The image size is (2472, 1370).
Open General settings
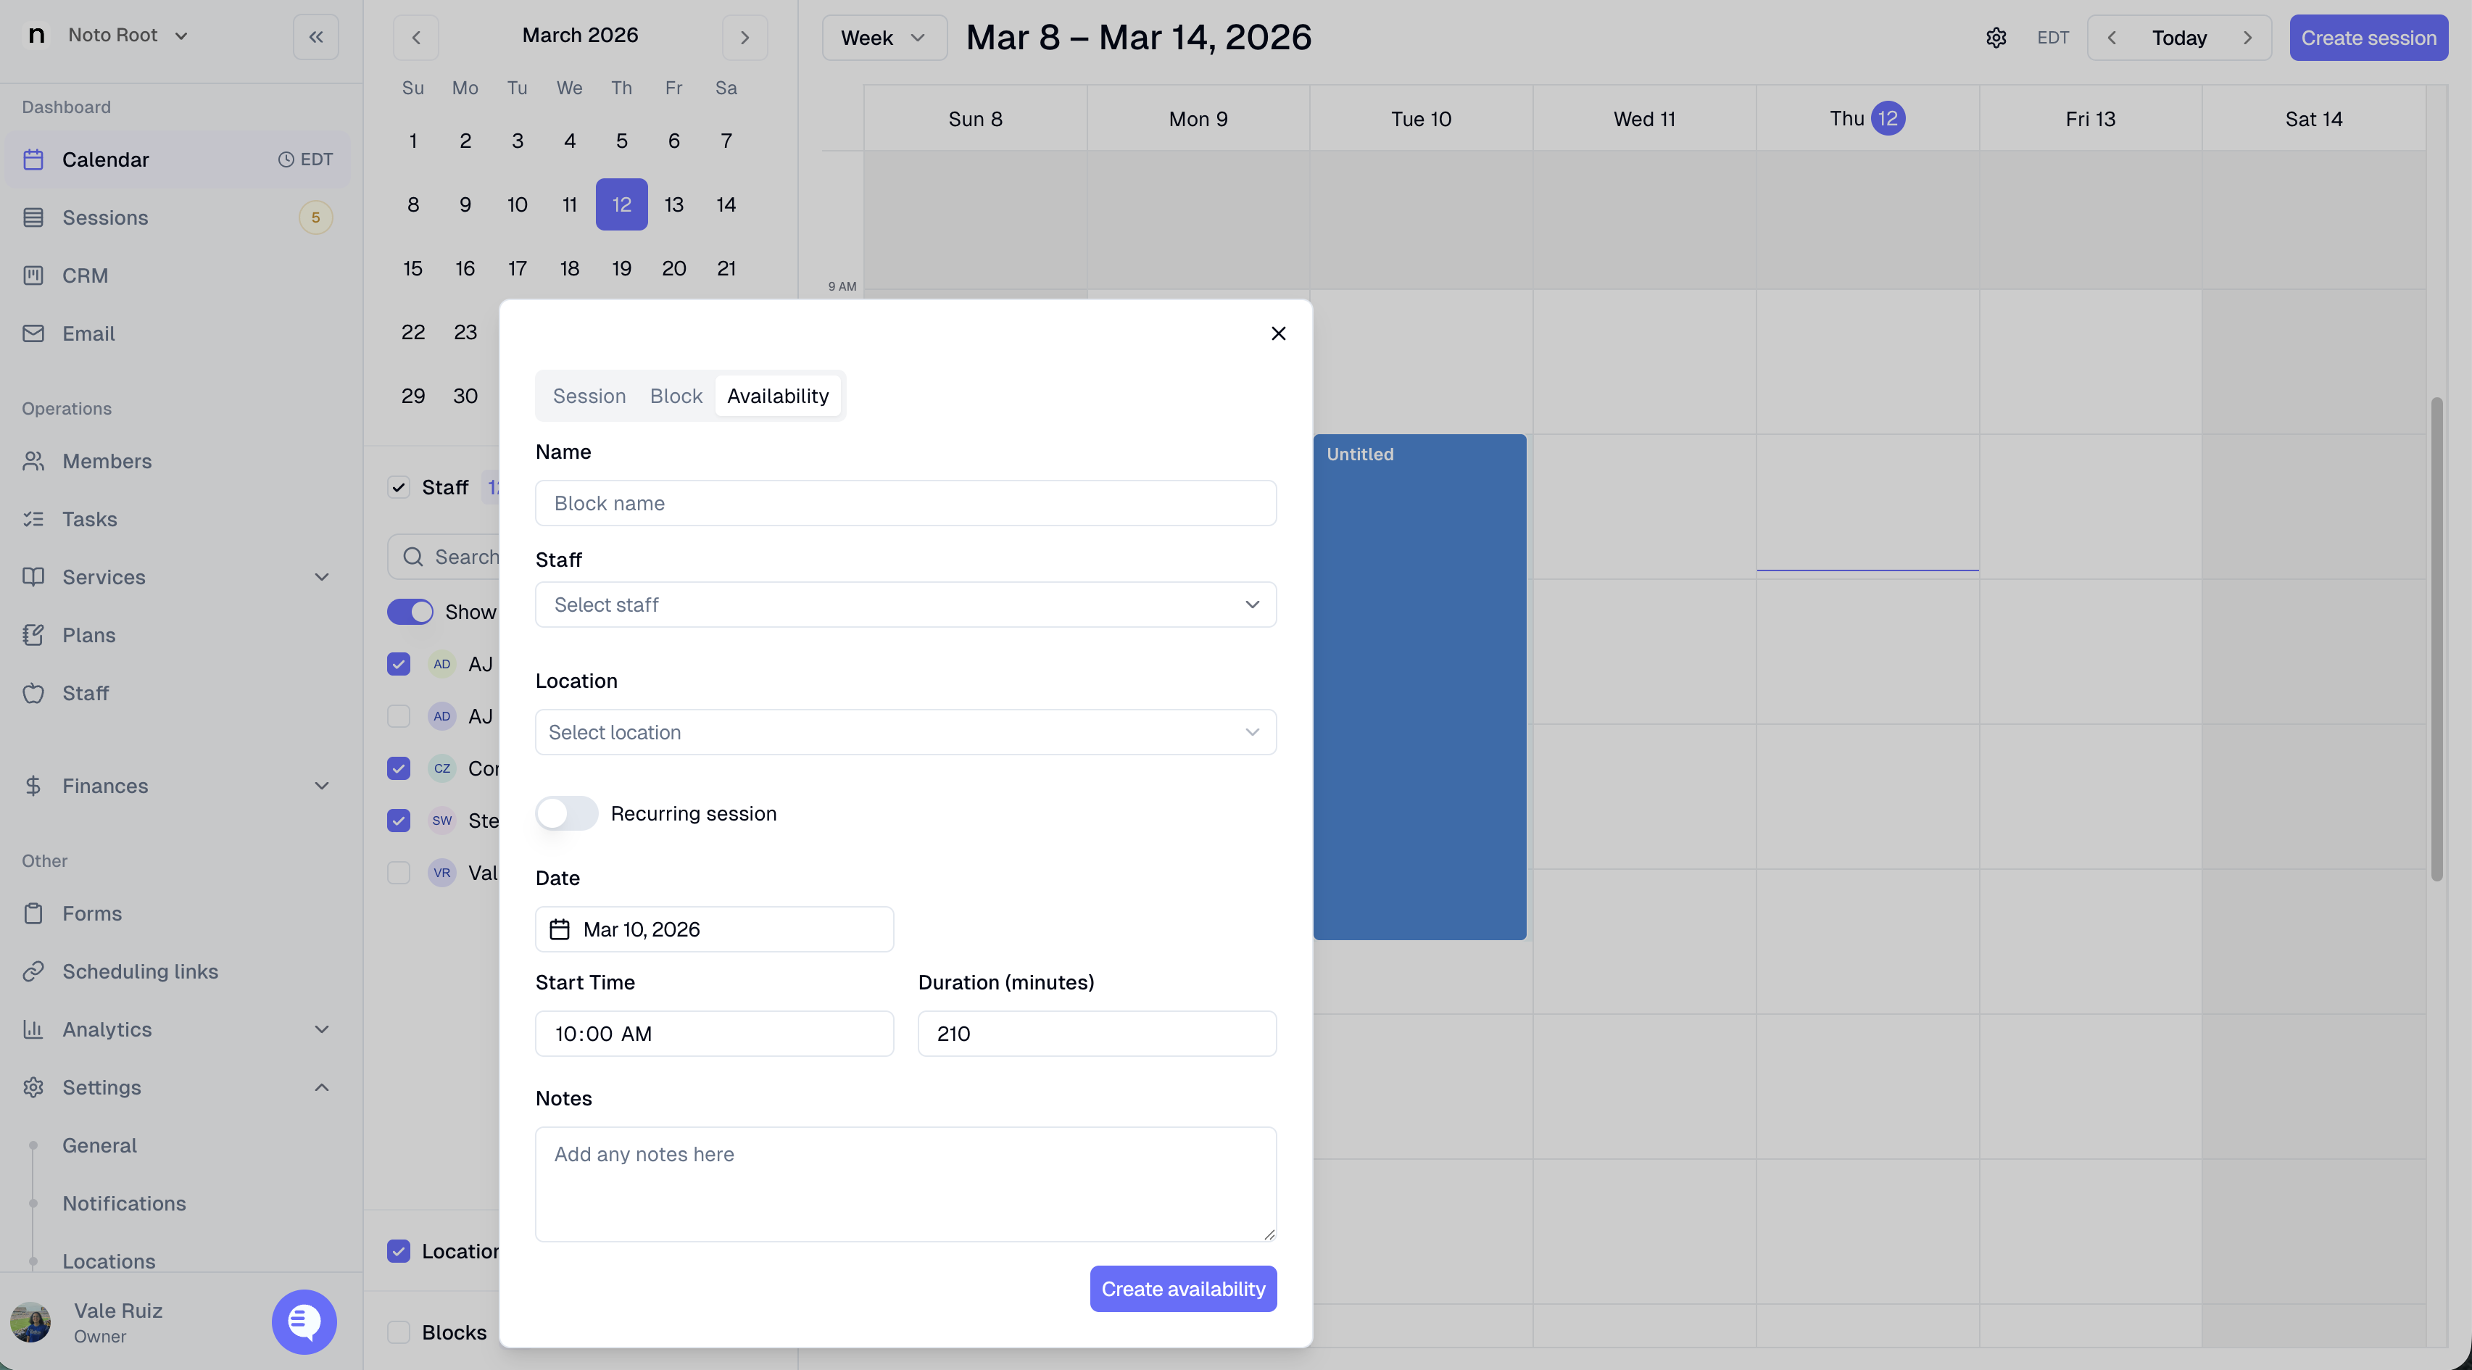pyautogui.click(x=100, y=1145)
